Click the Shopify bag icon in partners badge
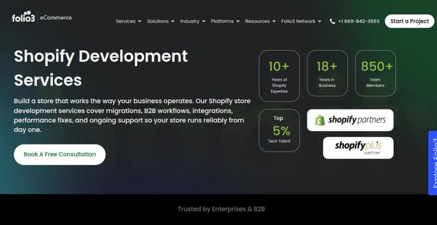The height and width of the screenshot is (225, 437). pyautogui.click(x=320, y=120)
